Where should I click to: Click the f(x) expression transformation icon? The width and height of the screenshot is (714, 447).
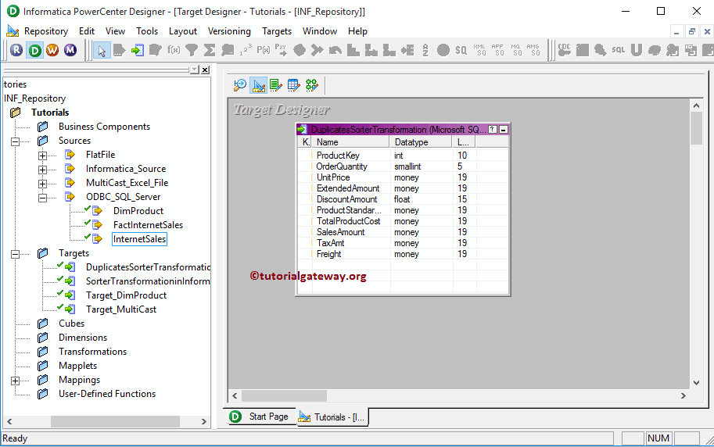pos(174,50)
